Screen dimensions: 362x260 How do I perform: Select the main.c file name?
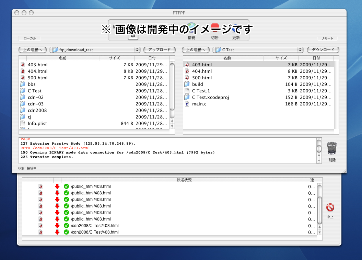(199, 104)
